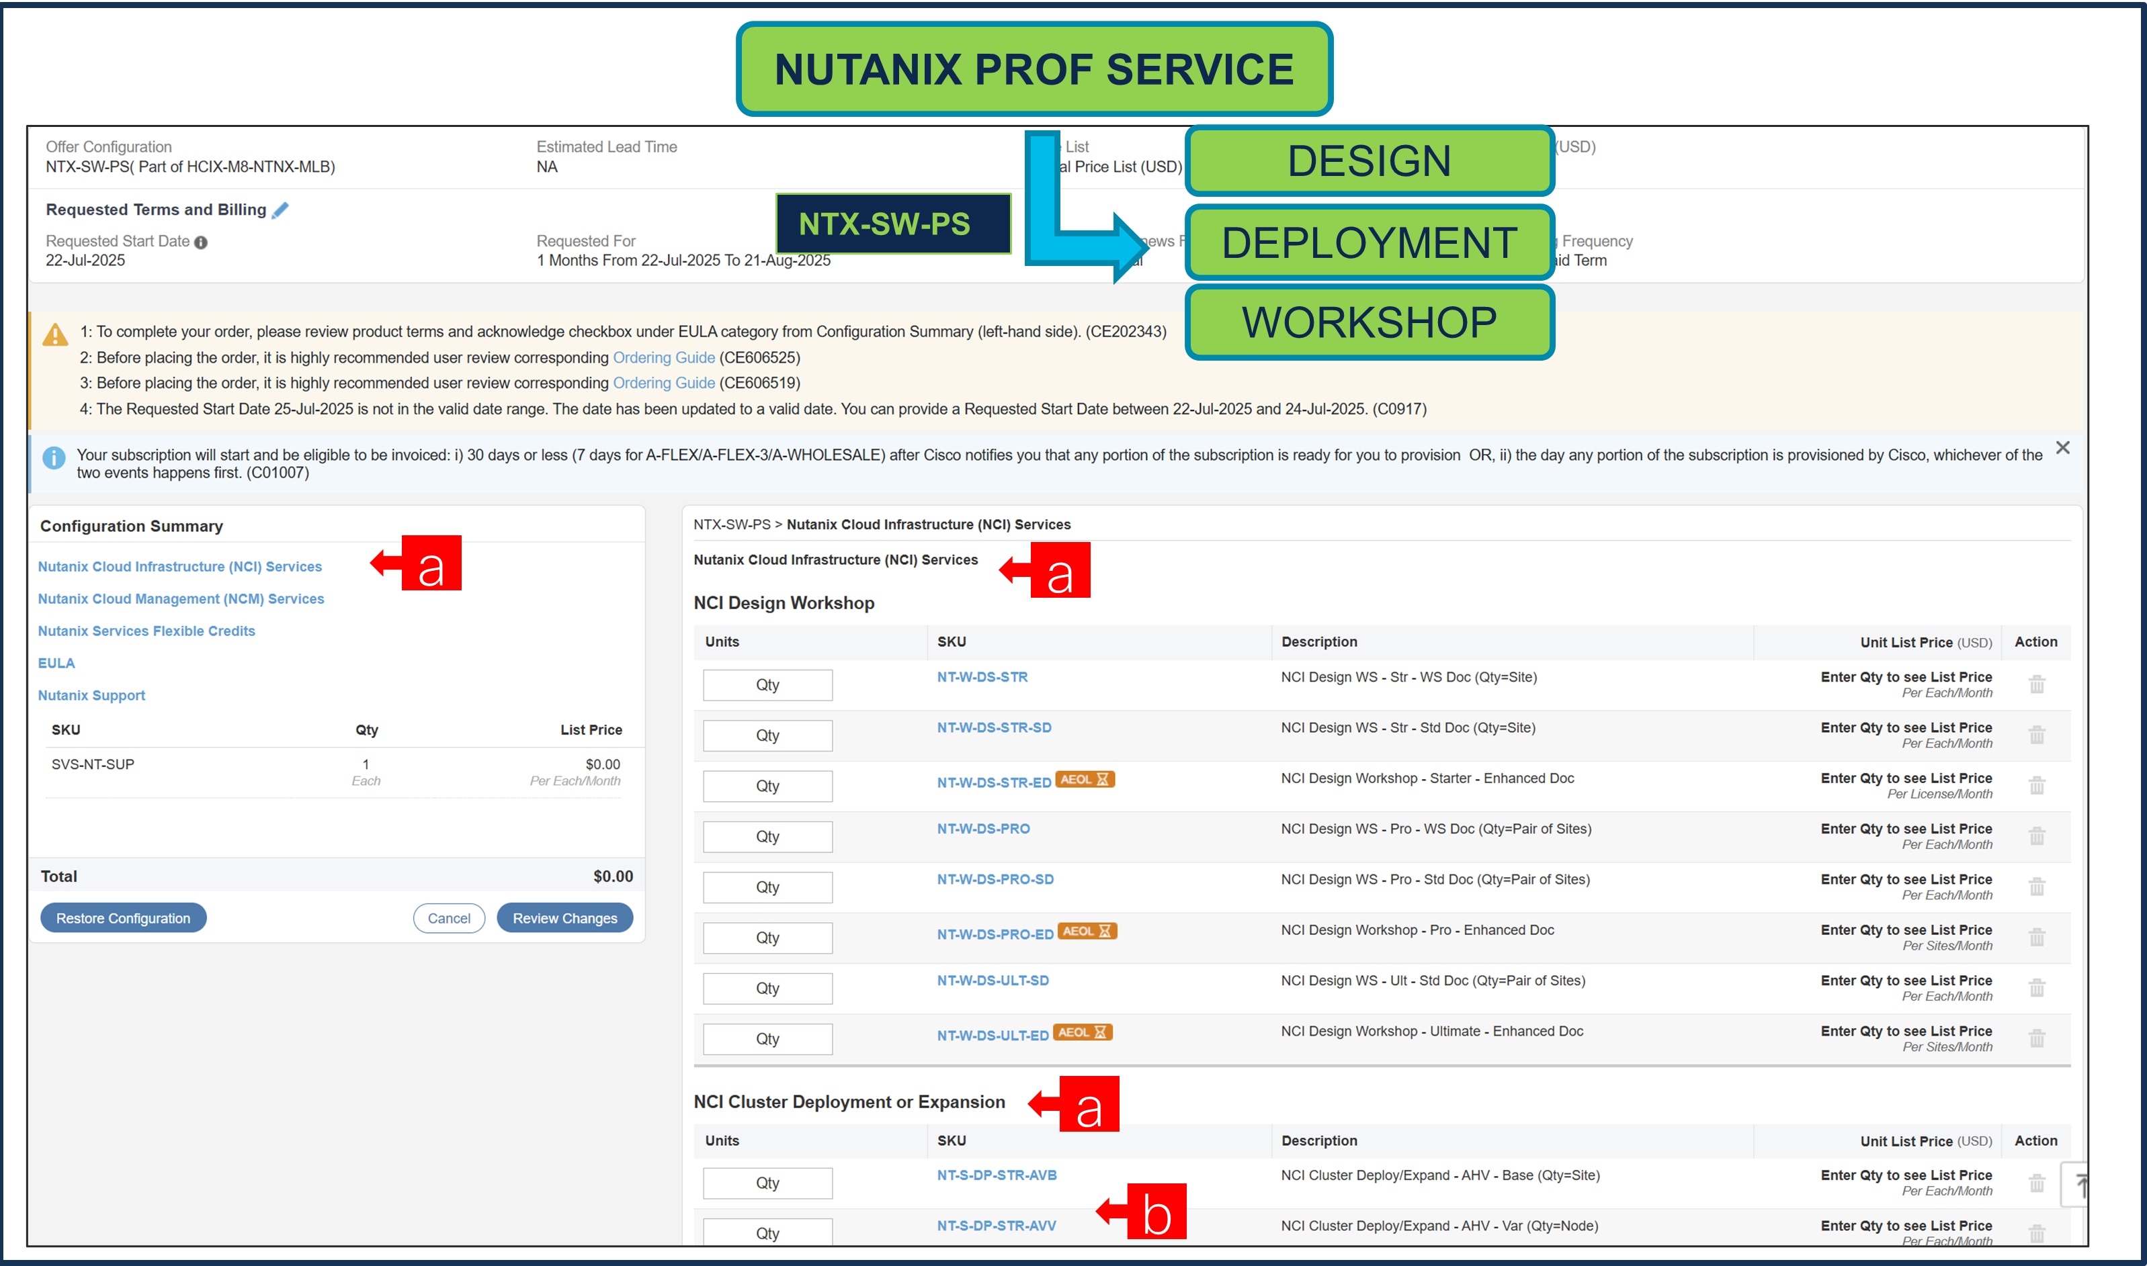Jump to top with the arrow button
This screenshot has width=2147, height=1266.
(x=2075, y=1184)
